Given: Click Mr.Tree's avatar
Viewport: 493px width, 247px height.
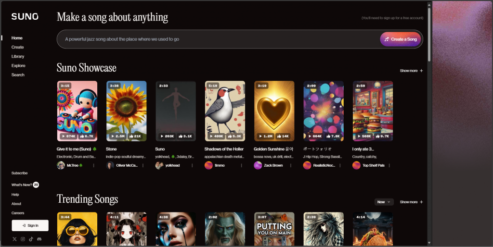Looking at the screenshot, I should pos(61,165).
